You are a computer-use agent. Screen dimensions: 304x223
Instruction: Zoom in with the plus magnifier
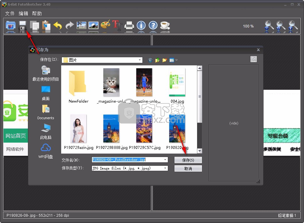[293, 26]
